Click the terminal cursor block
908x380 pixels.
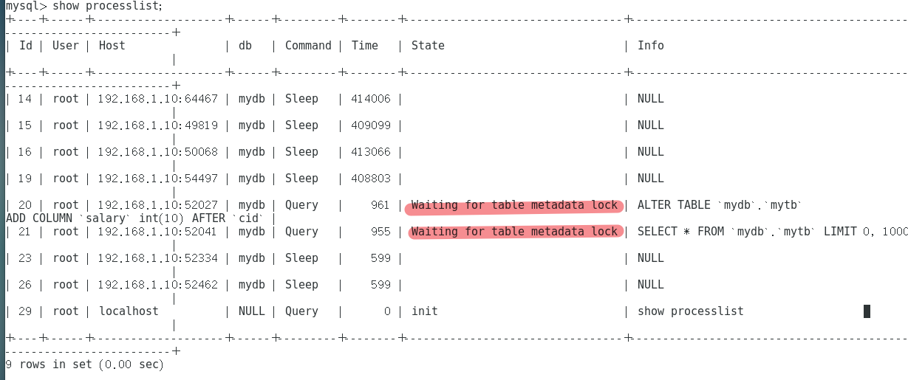click(x=867, y=311)
